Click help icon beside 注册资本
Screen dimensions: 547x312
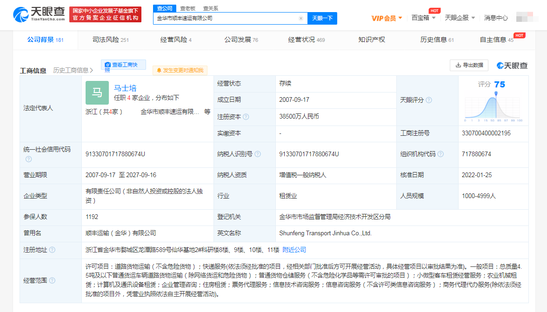click(x=246, y=117)
